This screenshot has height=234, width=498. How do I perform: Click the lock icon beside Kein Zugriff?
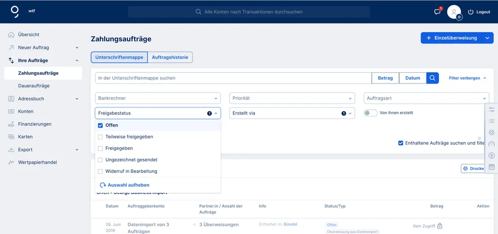tap(440, 226)
